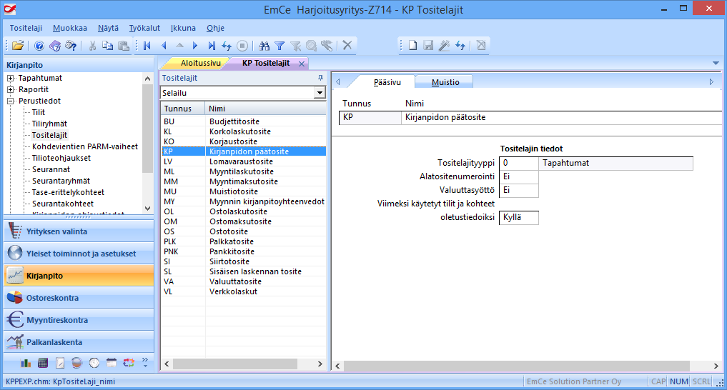Select the Palkkatosite row
Image resolution: width=727 pixels, height=390 pixels.
(244, 241)
